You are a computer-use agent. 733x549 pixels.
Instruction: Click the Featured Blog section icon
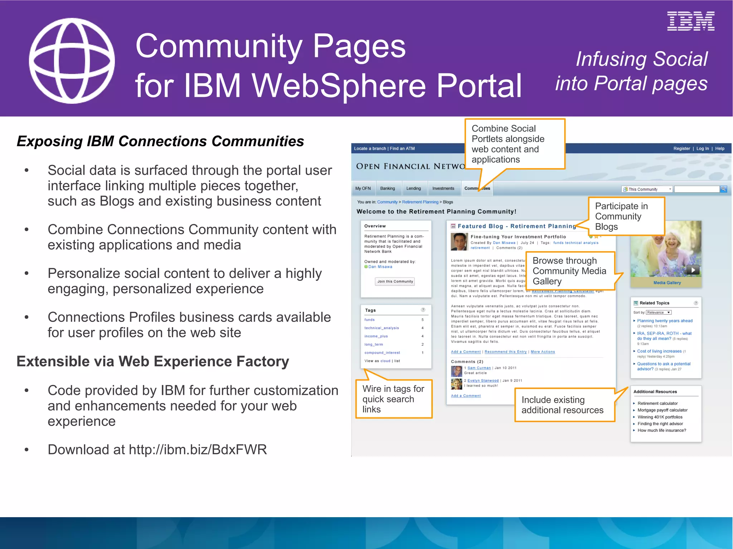(x=453, y=226)
